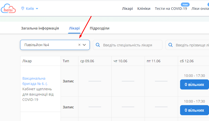Go to Клініки in the top navigation
The width and height of the screenshot is (209, 121).
click(144, 9)
